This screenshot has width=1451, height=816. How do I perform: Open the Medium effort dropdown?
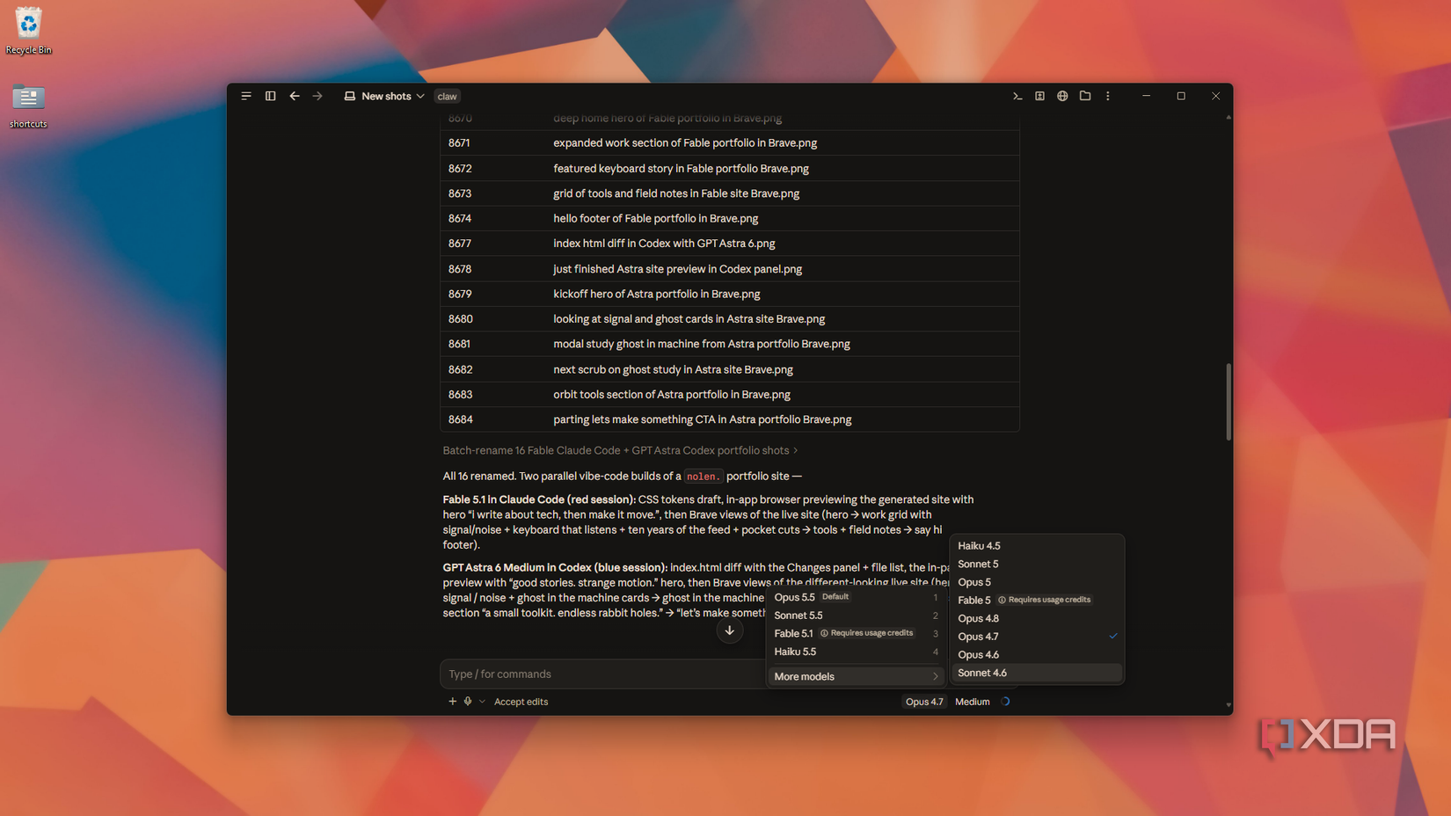(x=973, y=702)
